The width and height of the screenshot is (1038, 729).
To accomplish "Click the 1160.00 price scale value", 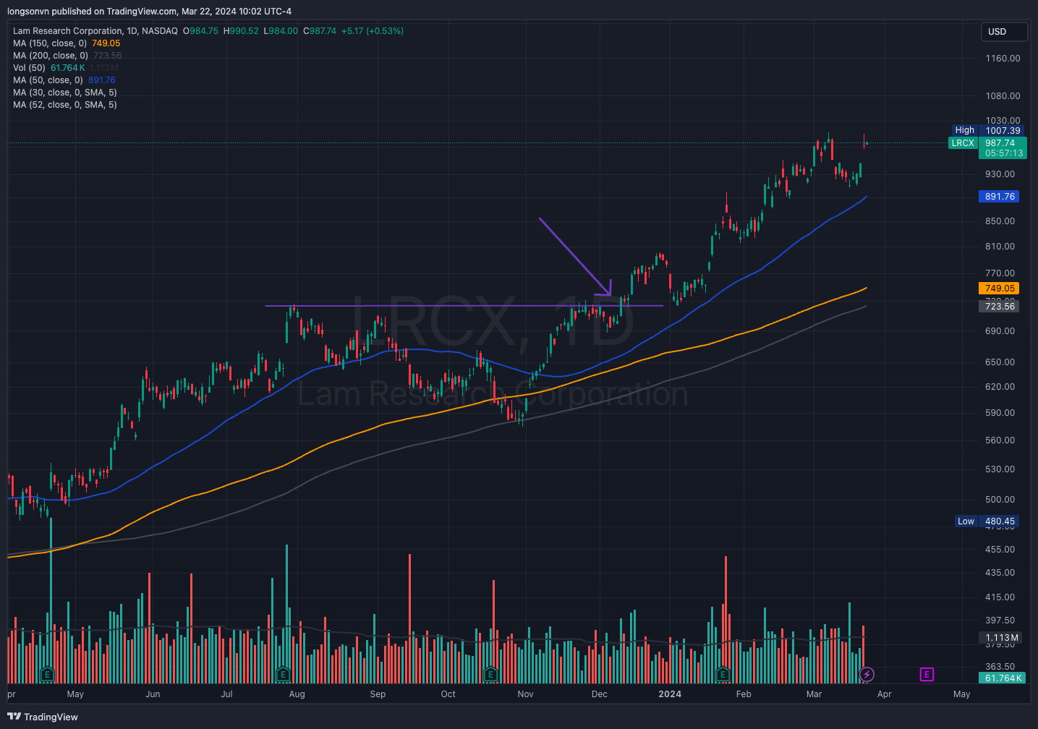I will tap(1003, 59).
